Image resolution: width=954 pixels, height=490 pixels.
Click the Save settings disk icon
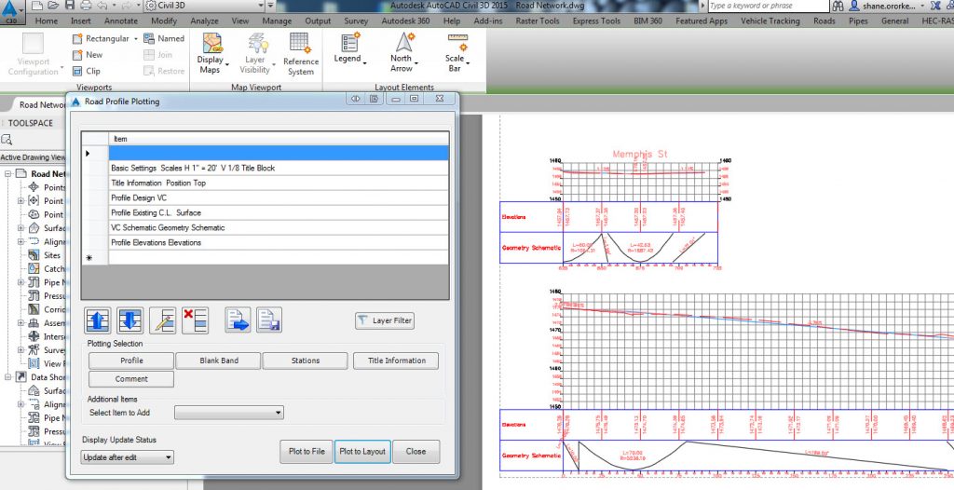pyautogui.click(x=269, y=320)
